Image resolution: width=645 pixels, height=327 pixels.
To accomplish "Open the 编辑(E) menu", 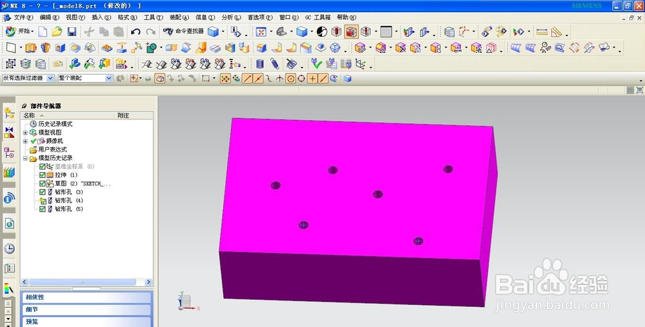I will (x=50, y=17).
